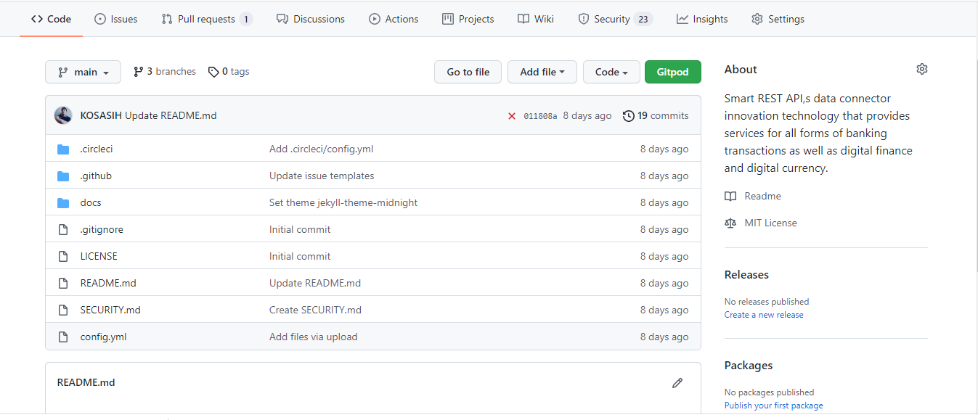Click the About settings gear icon
This screenshot has width=978, height=420.
point(922,70)
